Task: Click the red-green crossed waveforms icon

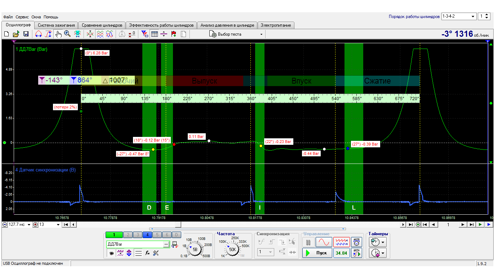Action: (90, 34)
